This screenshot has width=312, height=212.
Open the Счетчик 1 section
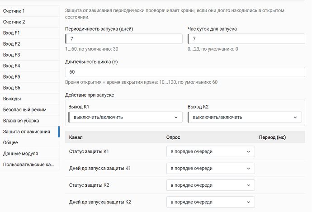click(x=30, y=11)
